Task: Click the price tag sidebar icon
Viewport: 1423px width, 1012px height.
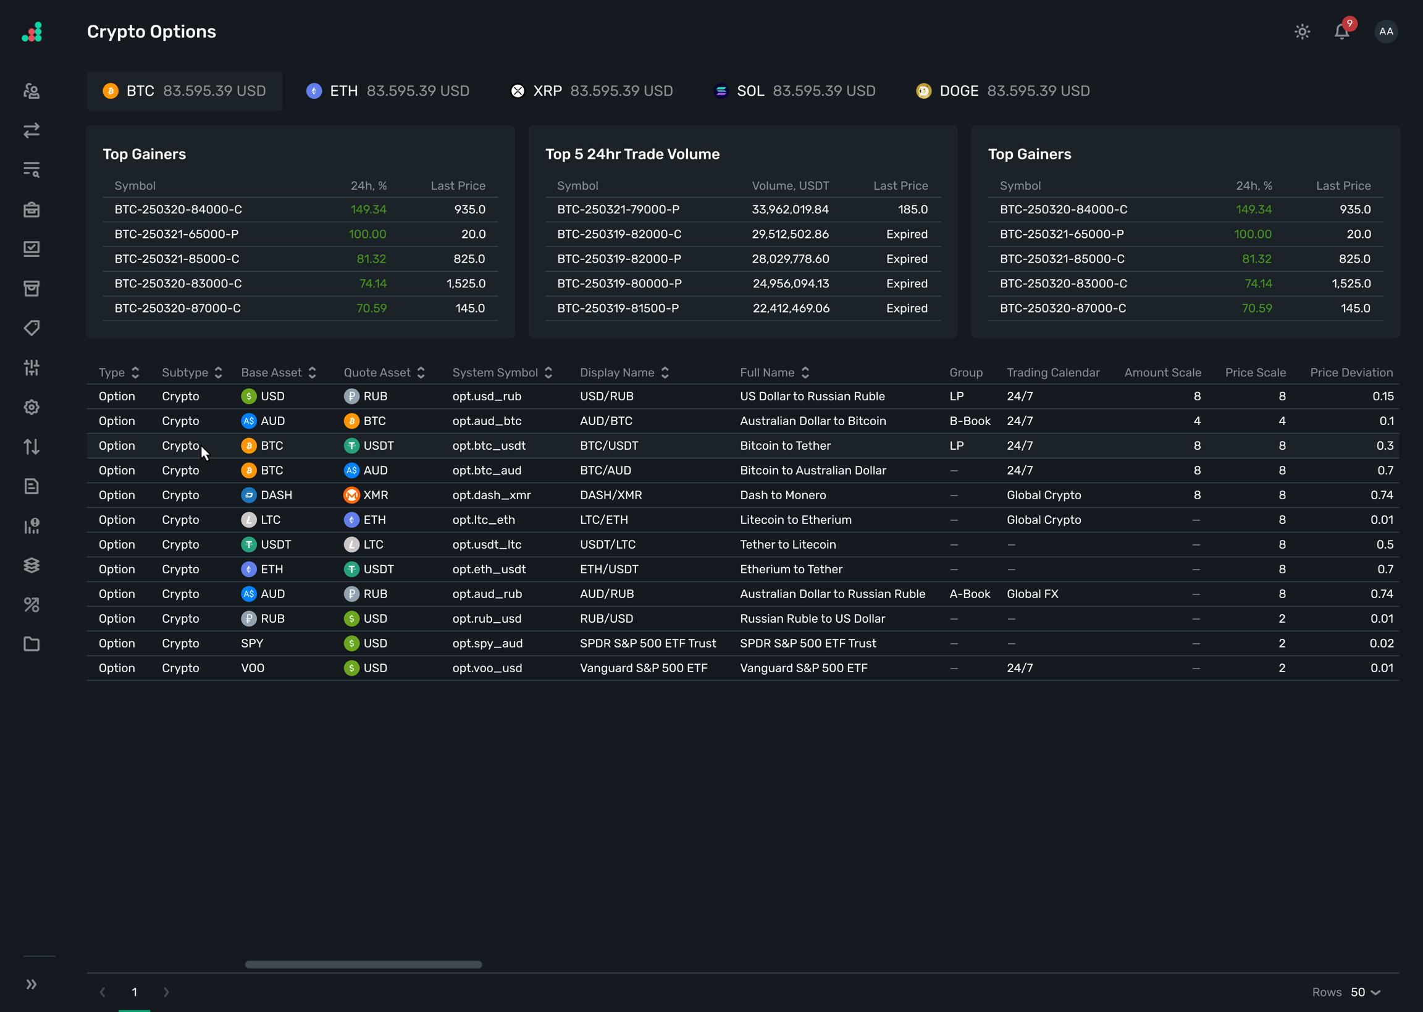Action: [31, 328]
